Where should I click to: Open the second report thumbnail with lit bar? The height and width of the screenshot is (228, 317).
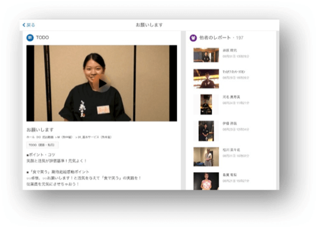click(x=206, y=79)
